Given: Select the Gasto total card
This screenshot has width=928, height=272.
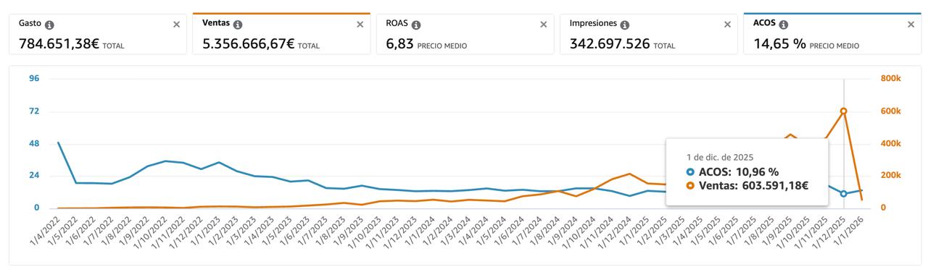Looking at the screenshot, I should [x=98, y=34].
